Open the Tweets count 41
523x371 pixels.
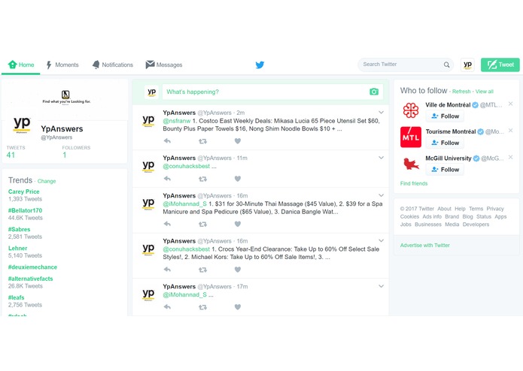(11, 155)
